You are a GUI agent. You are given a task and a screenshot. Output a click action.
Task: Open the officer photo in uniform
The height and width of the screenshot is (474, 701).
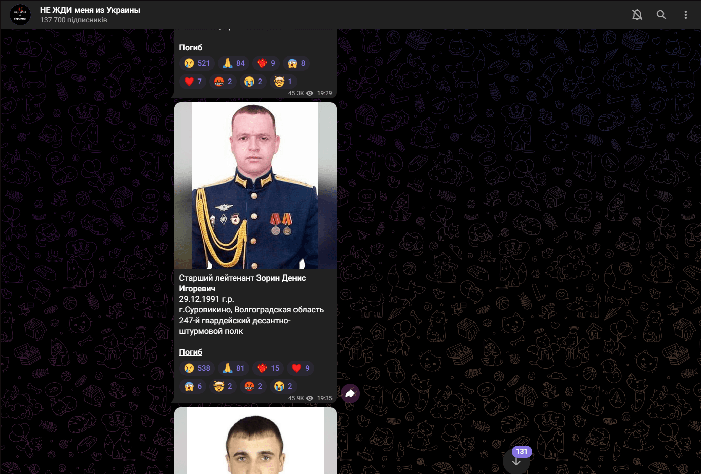255,186
